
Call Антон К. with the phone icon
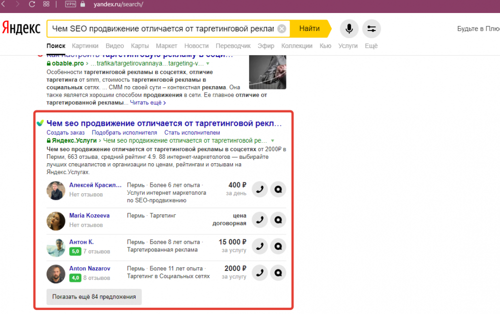click(x=260, y=246)
